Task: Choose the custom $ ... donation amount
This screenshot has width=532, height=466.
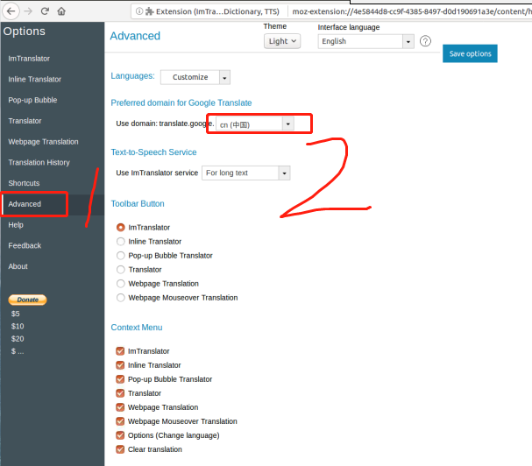Action: pyautogui.click(x=18, y=351)
